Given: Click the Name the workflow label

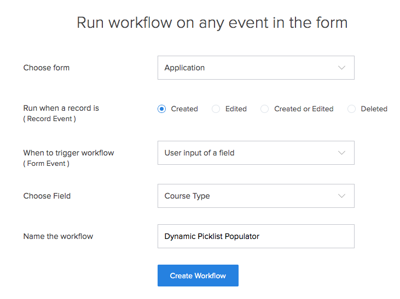Looking at the screenshot, I should point(58,236).
